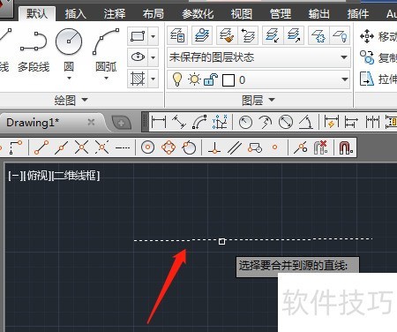This screenshot has height=332, width=397.
Task: Click the Aligned dimension toolbar icon
Action: [x=179, y=122]
